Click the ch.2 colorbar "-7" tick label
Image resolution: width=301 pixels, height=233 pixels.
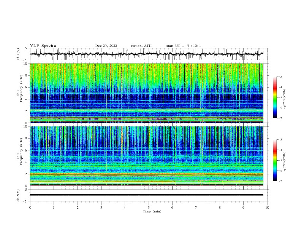[280, 181]
